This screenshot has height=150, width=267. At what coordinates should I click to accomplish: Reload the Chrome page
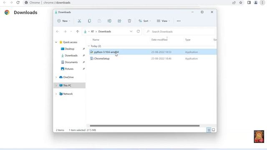tap(18, 2)
